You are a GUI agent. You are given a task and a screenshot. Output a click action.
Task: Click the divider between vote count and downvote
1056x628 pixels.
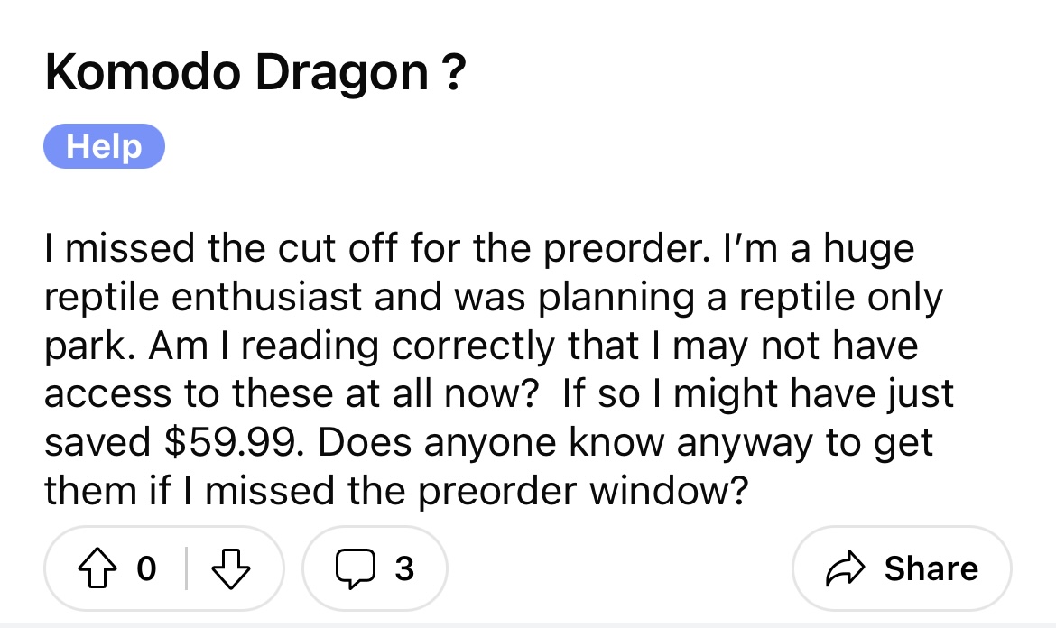click(x=187, y=568)
